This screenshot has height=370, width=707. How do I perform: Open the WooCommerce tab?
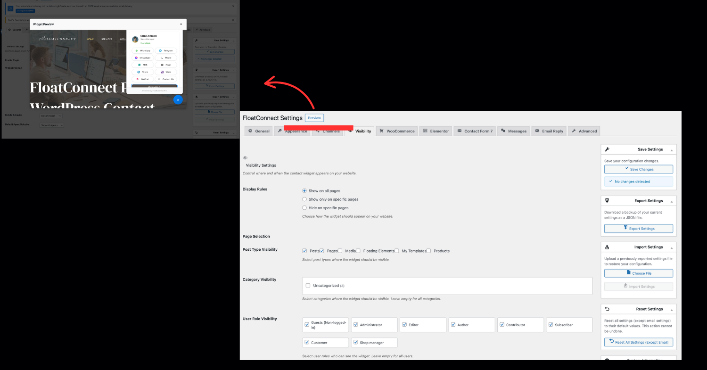pyautogui.click(x=397, y=131)
